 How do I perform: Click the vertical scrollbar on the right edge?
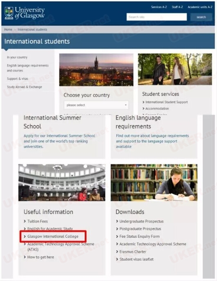209,196
